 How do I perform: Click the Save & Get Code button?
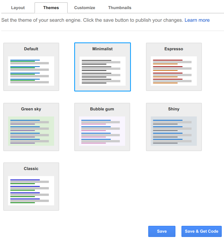point(201,231)
